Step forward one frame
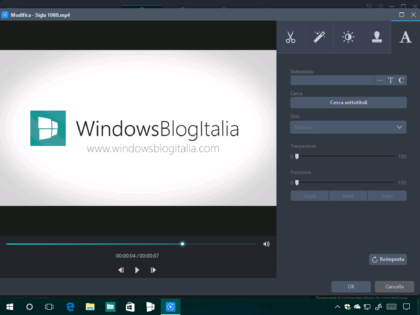The height and width of the screenshot is (315, 420). (153, 270)
